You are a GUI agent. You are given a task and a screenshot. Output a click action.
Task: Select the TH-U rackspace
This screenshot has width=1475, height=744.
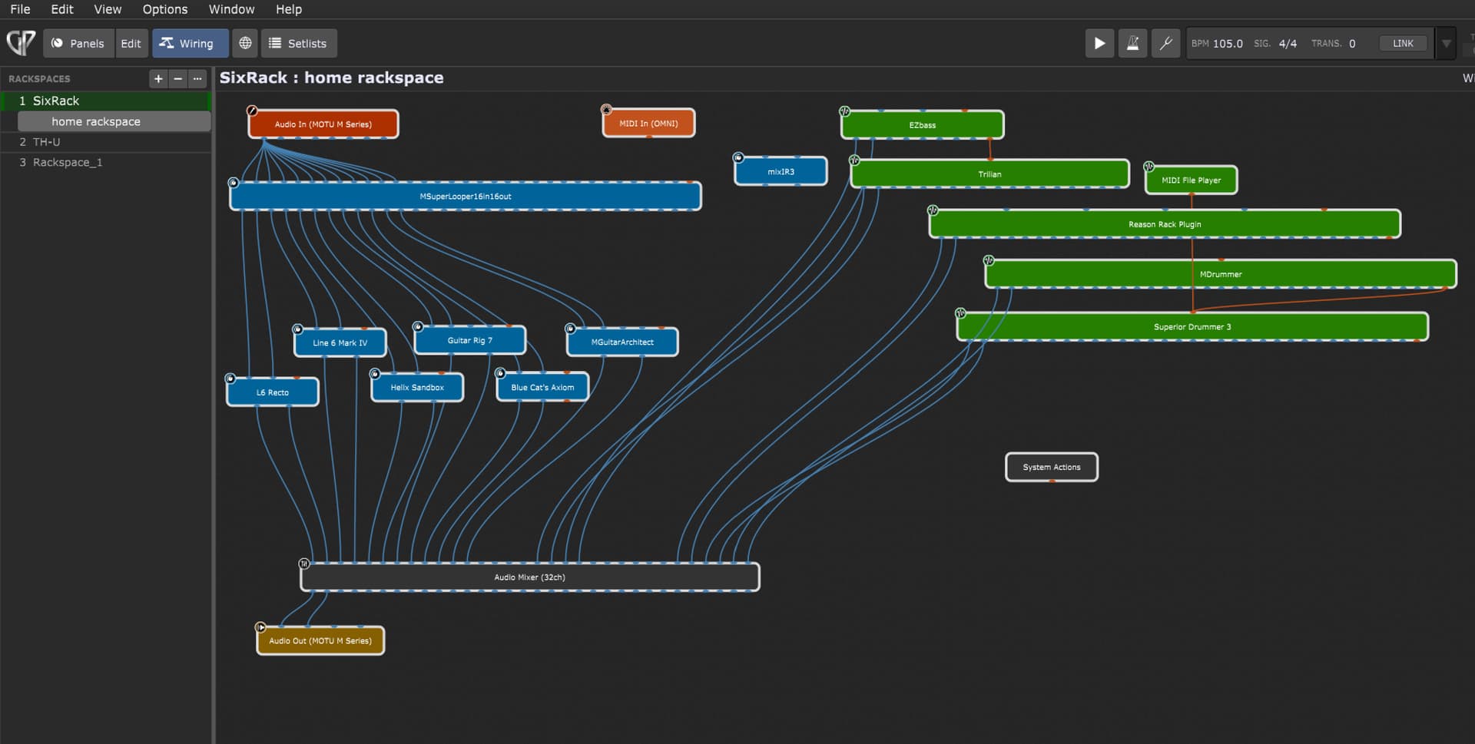pos(106,142)
